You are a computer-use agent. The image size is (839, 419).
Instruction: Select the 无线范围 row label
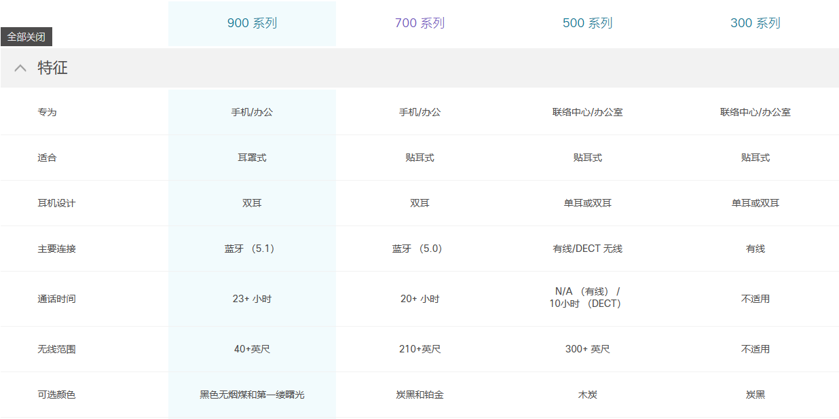coord(56,349)
